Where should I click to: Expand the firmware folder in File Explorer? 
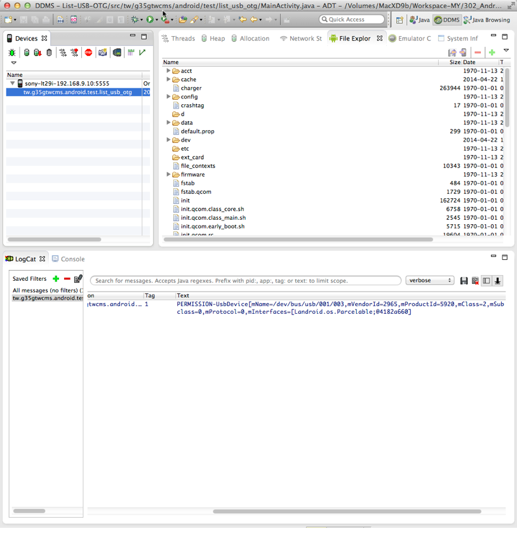(x=168, y=174)
